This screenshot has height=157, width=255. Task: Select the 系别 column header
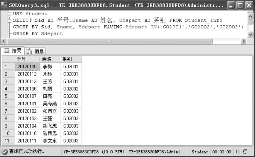71,59
